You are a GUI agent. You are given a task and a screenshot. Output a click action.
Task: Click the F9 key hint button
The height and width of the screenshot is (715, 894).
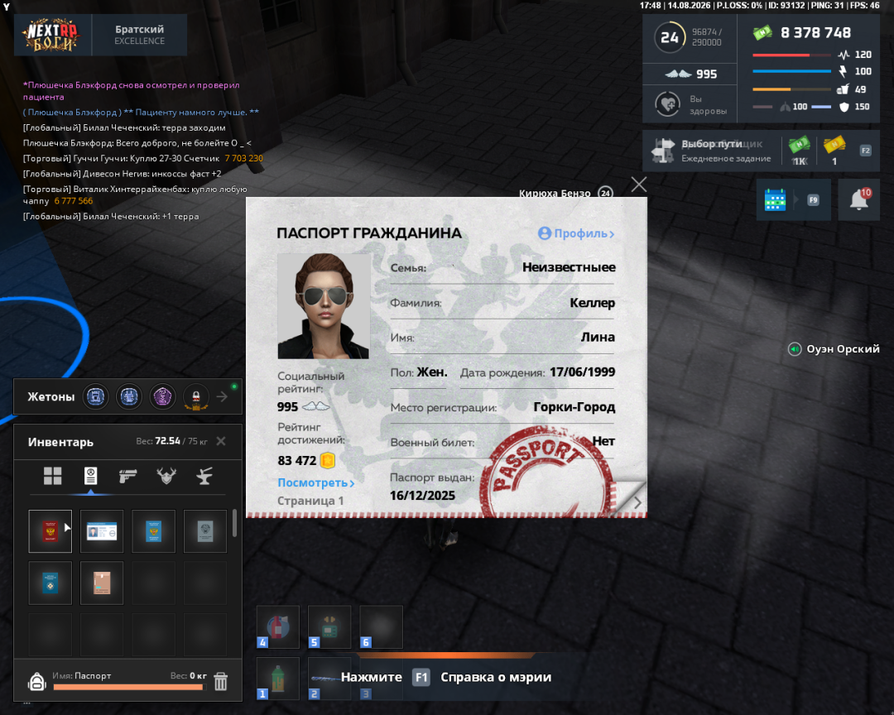[x=814, y=200]
